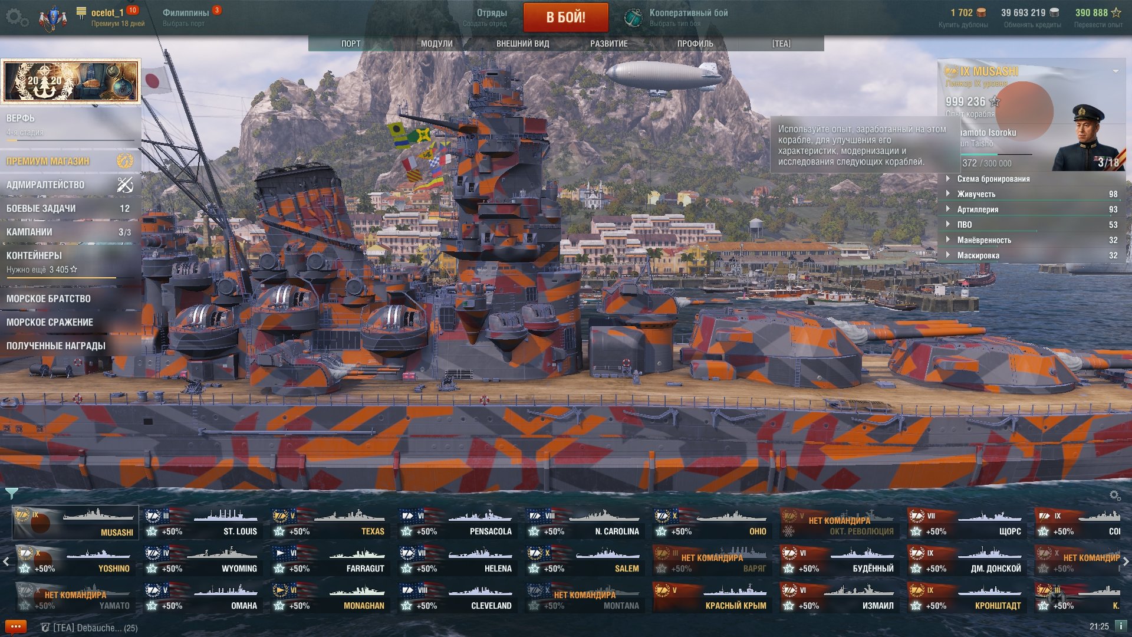Viewport: 1132px width, 637px height.
Task: Click the cooperative battle anchor icon
Action: 633,18
